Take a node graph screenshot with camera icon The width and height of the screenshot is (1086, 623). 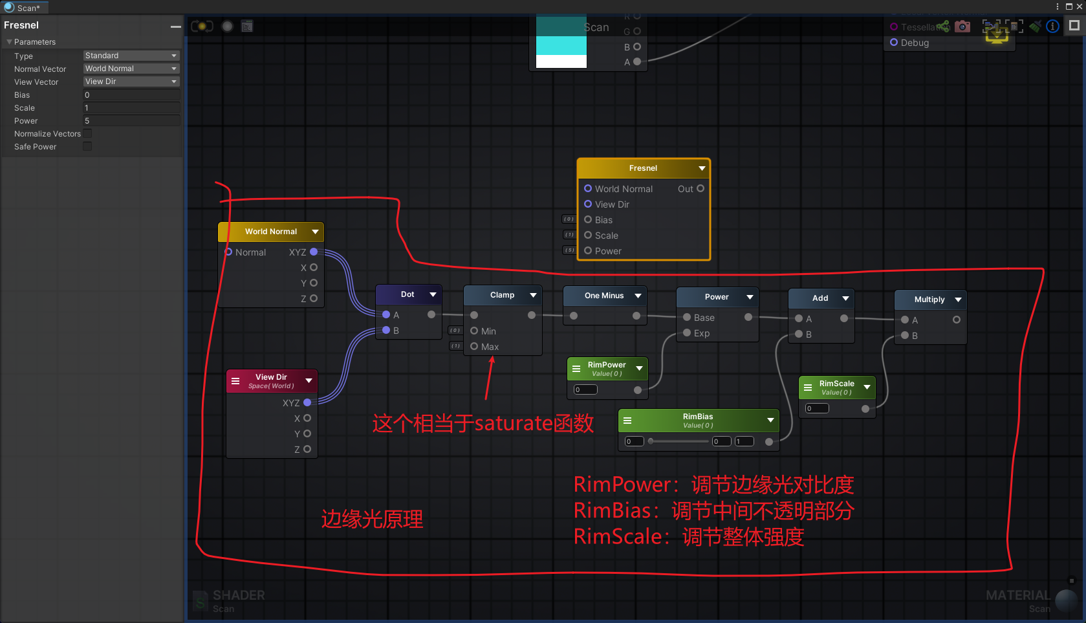(963, 27)
